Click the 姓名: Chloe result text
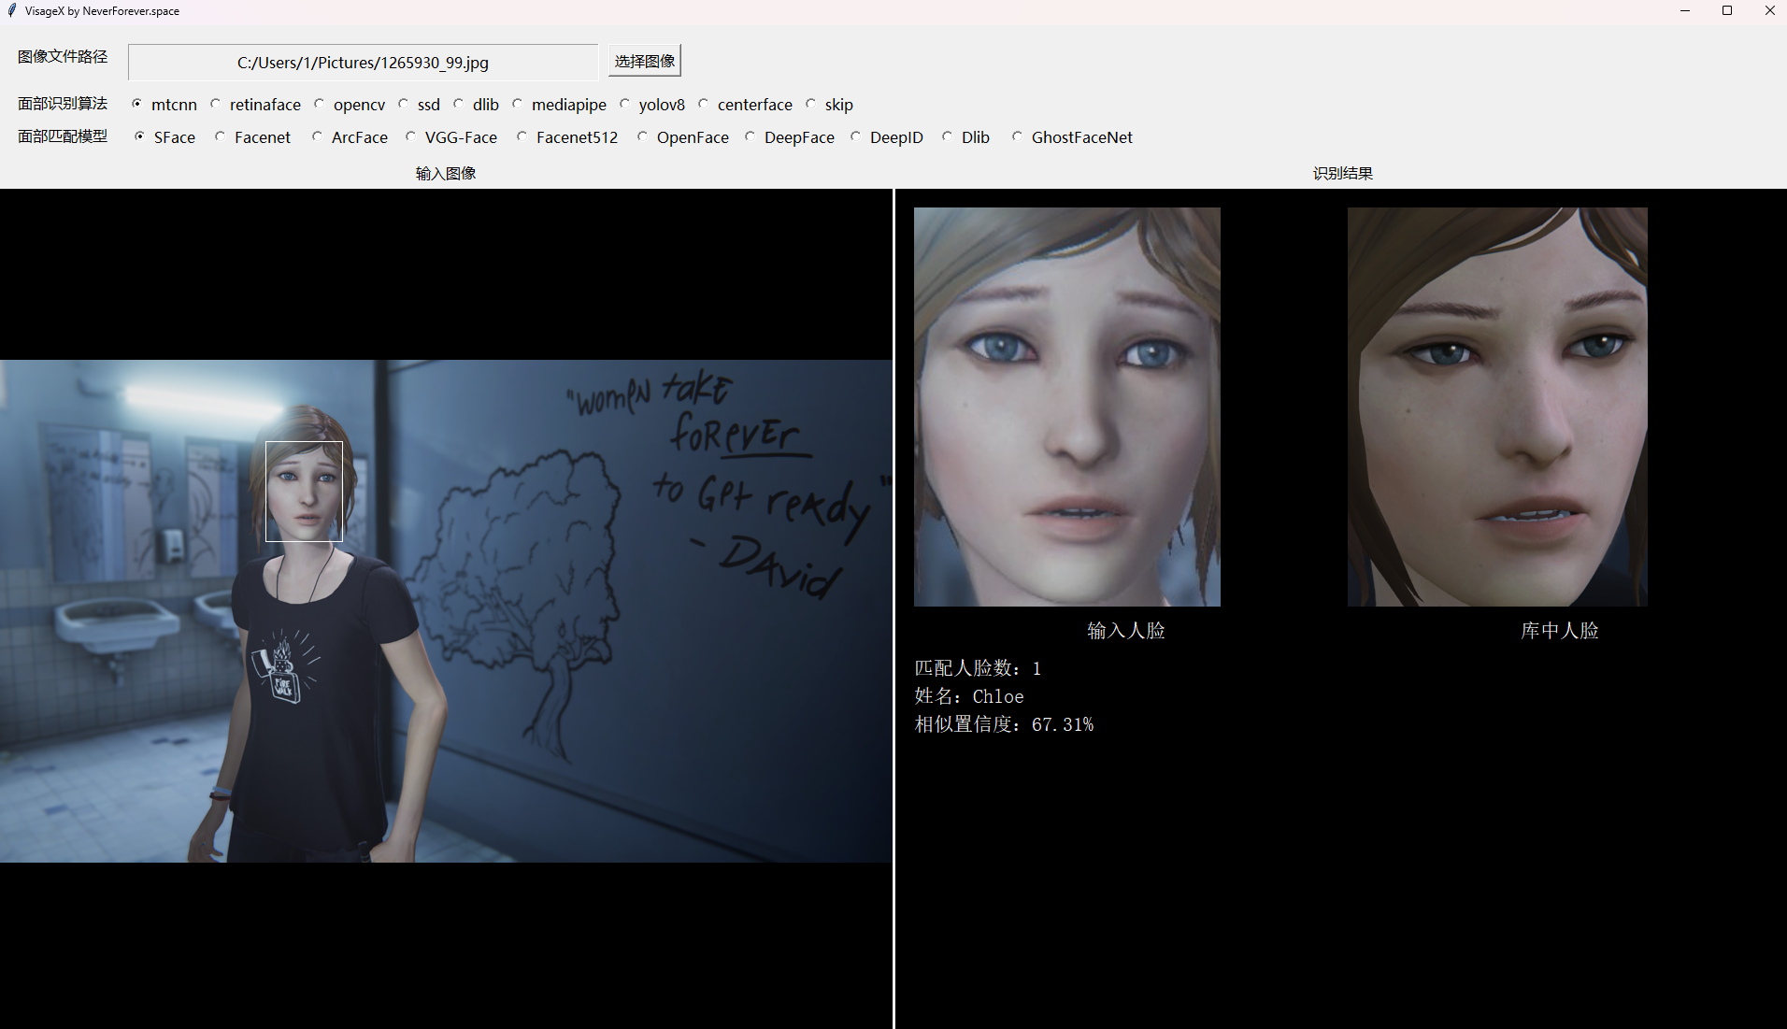 click(969, 696)
